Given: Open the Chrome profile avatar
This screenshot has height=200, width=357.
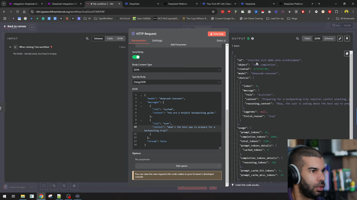Looking at the screenshot, I should [x=346, y=12].
